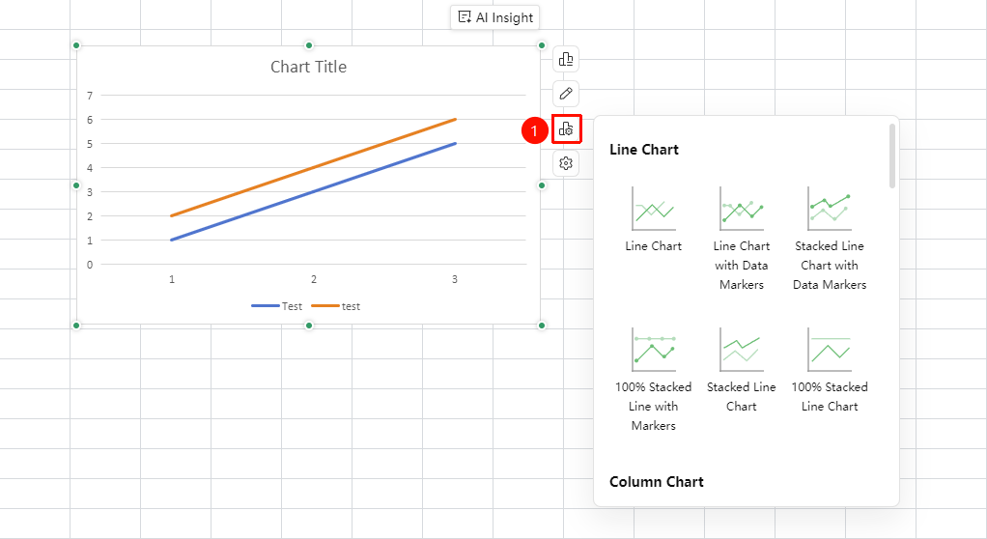Click the pencil chart style icon

coord(566,94)
